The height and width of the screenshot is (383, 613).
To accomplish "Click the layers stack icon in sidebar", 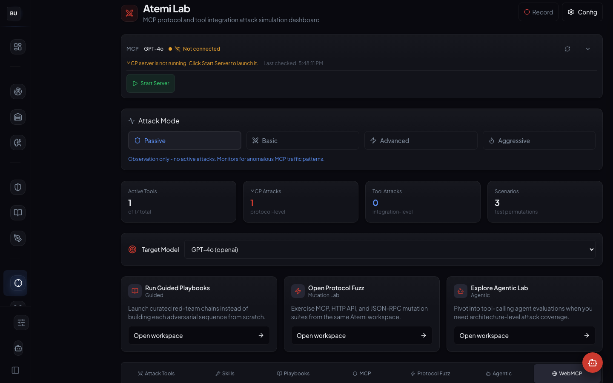I will [17, 117].
